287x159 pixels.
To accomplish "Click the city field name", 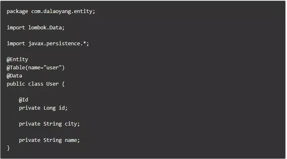I will coord(71,124).
